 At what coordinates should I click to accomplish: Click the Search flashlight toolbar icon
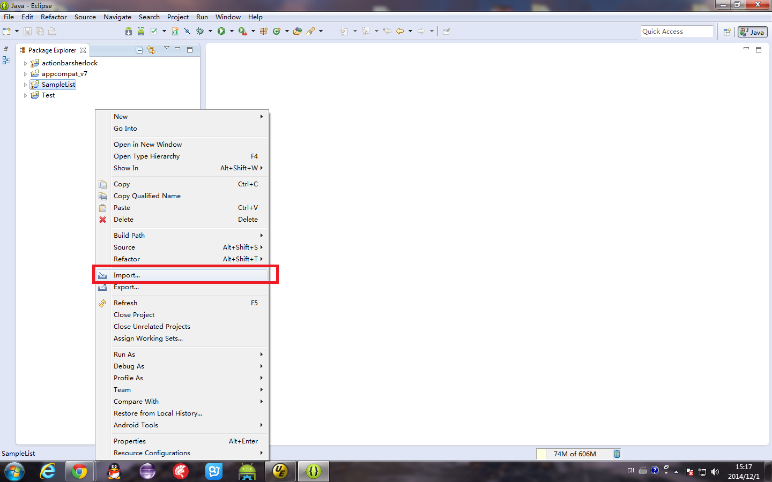pos(311,31)
